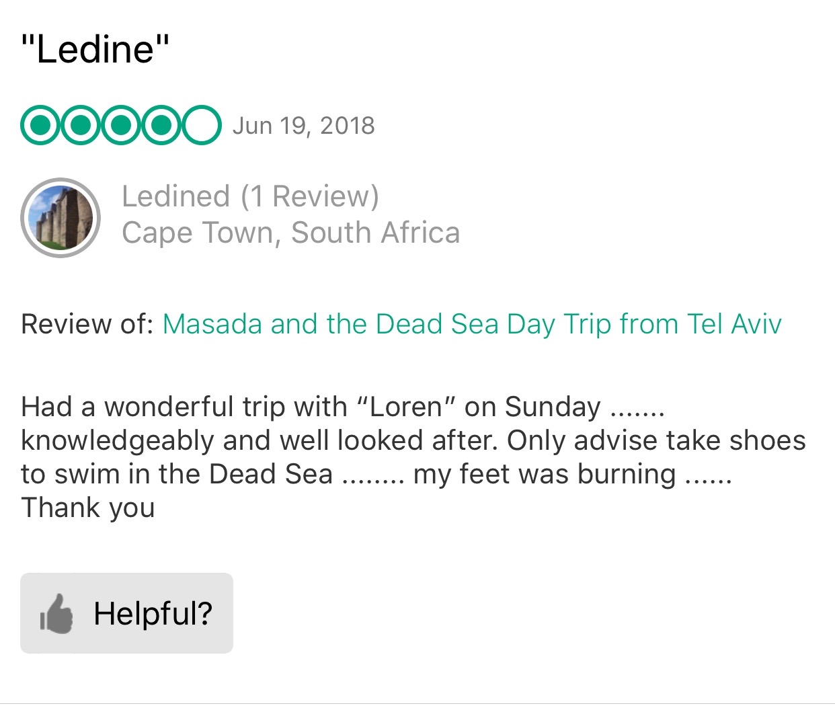This screenshot has height=712, width=835.
Task: Click the "Thank you" closing line
Action: coord(88,508)
